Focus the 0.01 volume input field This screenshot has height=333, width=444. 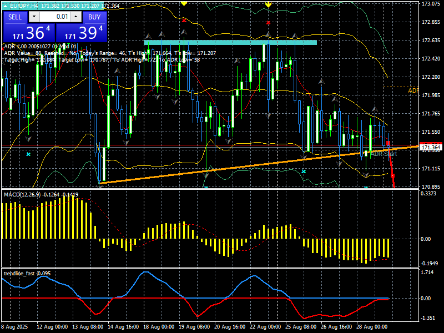click(x=55, y=17)
